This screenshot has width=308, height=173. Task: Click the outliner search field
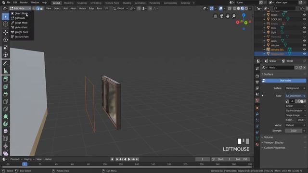tap(284, 8)
